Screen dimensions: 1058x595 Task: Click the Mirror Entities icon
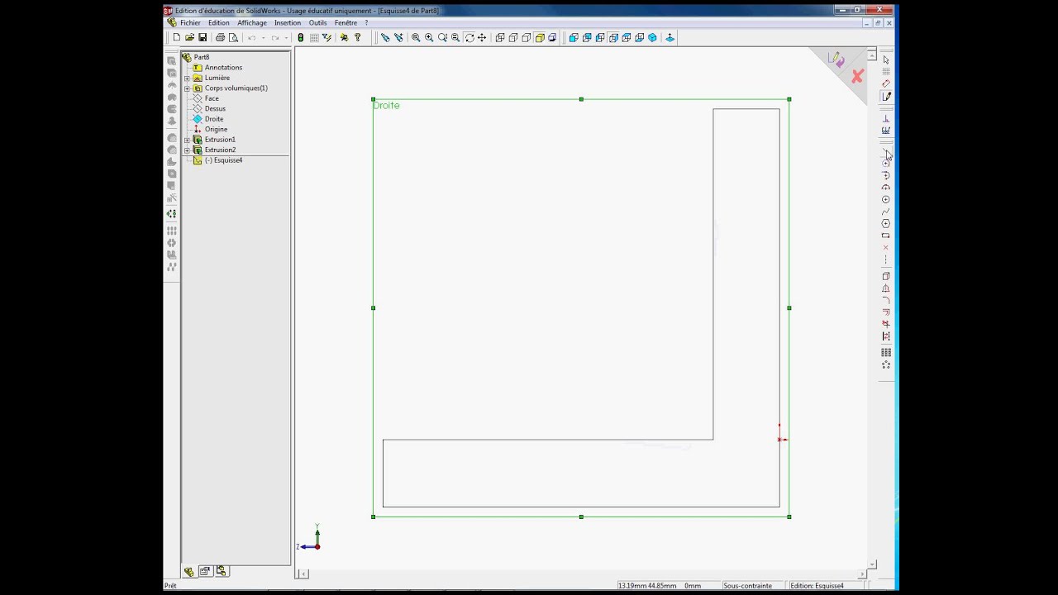[x=886, y=288]
